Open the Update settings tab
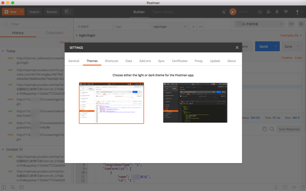The height and width of the screenshot is (191, 306). click(215, 61)
